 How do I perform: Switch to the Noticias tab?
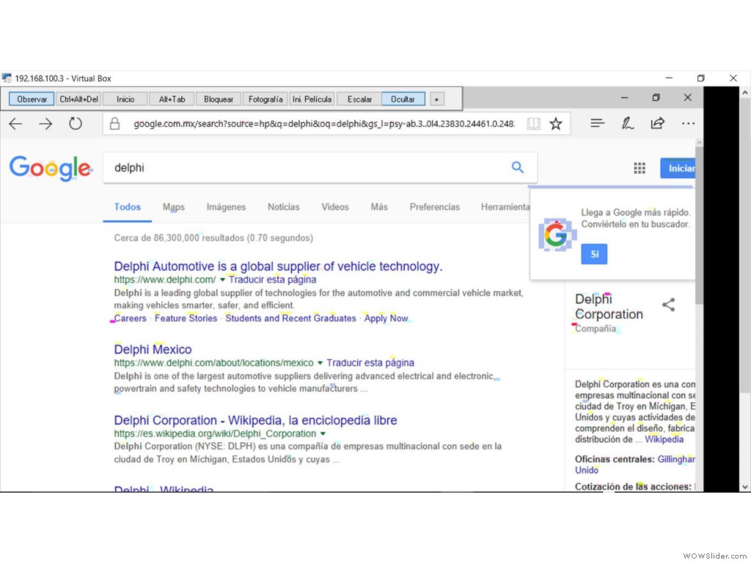pyautogui.click(x=284, y=207)
